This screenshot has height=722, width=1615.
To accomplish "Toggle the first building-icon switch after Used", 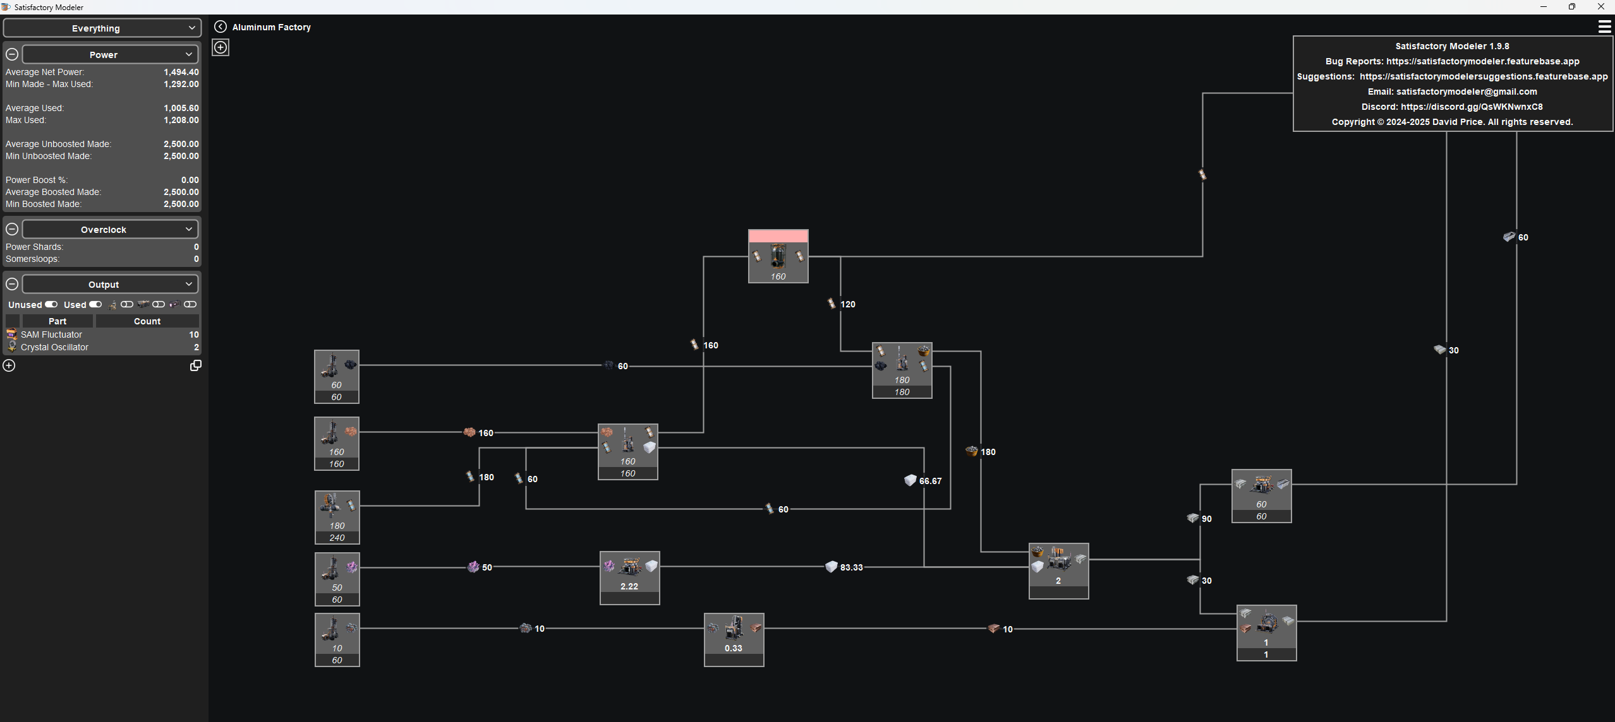I will (x=127, y=304).
